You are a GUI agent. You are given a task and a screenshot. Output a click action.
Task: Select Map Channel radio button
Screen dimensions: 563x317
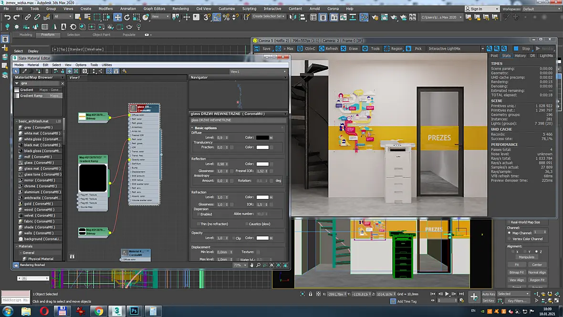tap(509, 233)
